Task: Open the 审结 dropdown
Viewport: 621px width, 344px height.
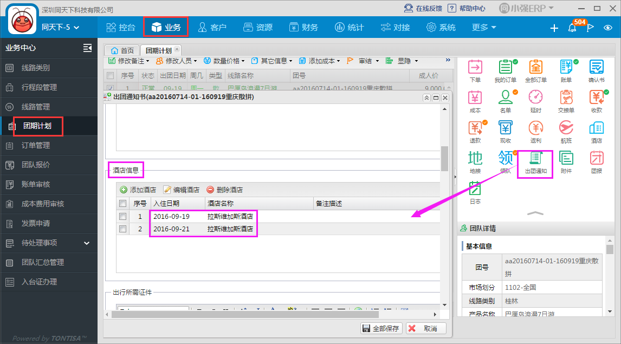Action: point(363,61)
